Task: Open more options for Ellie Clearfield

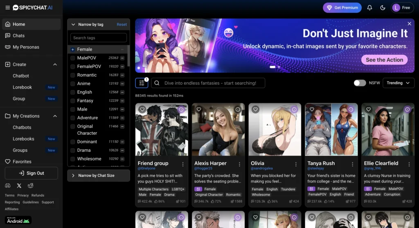Action: tap(409, 165)
